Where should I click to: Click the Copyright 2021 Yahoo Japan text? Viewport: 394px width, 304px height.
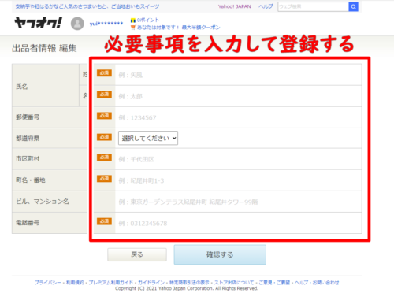pyautogui.click(x=187, y=288)
